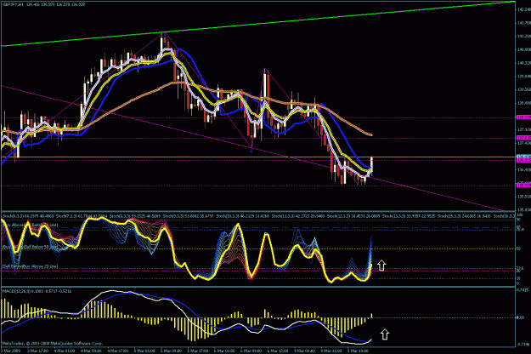Click the '9 Mar 19:00' time axis label
Image resolution: width=531 pixels, height=354 pixels.
tap(359, 351)
